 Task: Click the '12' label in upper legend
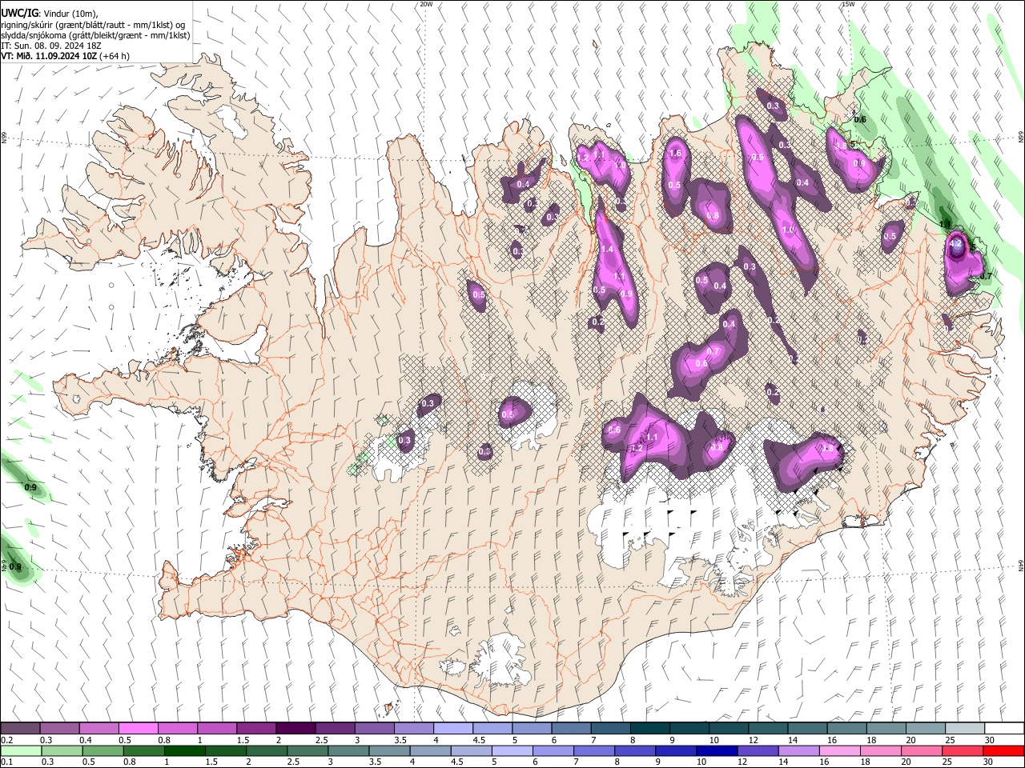[x=753, y=740]
